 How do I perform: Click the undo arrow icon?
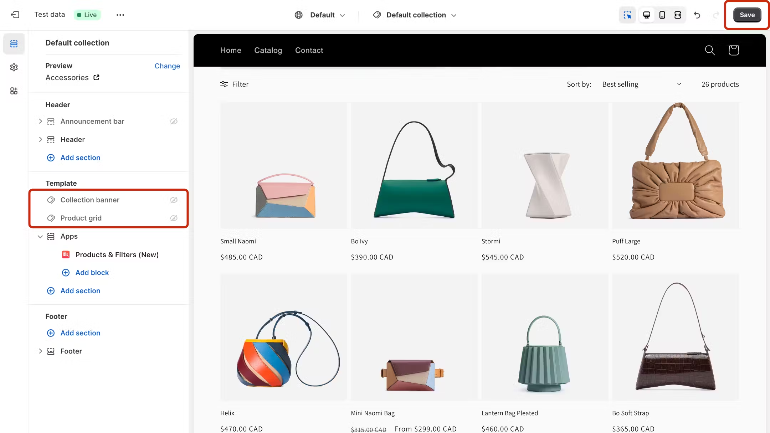click(x=697, y=15)
